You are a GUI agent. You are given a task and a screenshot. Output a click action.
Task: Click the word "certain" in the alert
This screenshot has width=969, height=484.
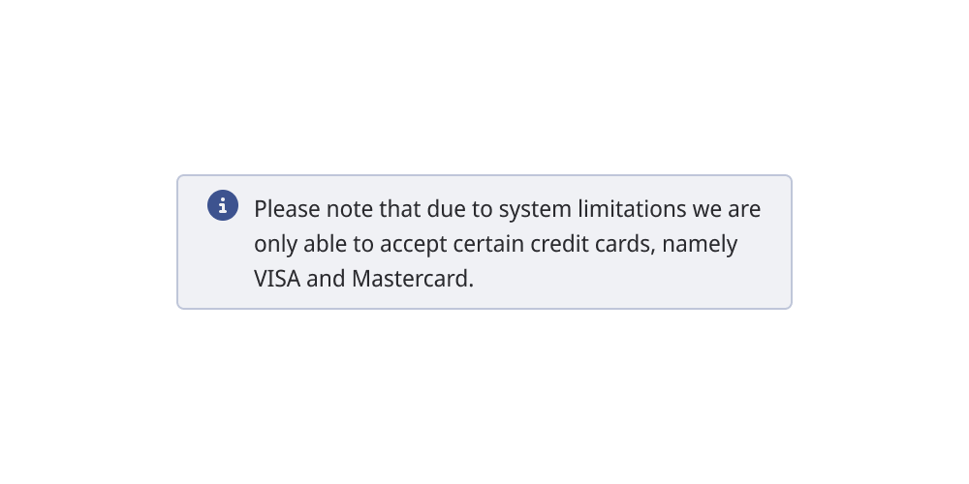(x=491, y=244)
